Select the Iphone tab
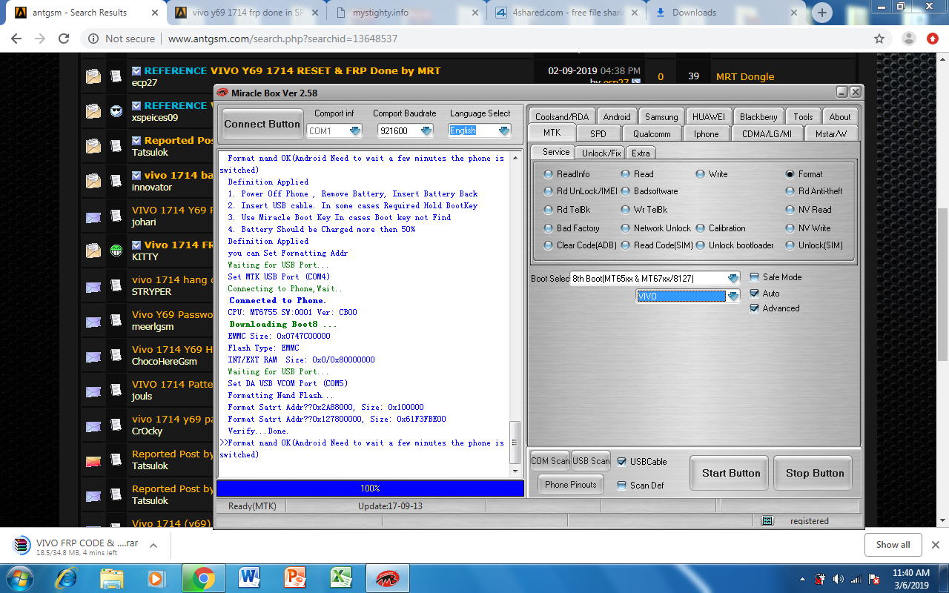This screenshot has width=949, height=593. [706, 134]
